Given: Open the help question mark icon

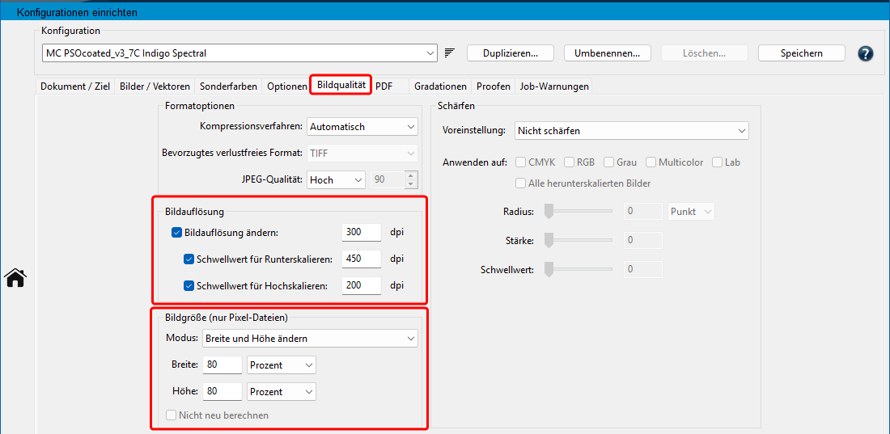Looking at the screenshot, I should 865,53.
